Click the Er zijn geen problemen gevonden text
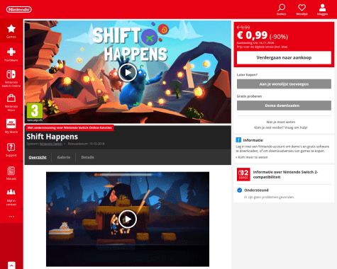The height and width of the screenshot is (269, 337). pos(269,197)
